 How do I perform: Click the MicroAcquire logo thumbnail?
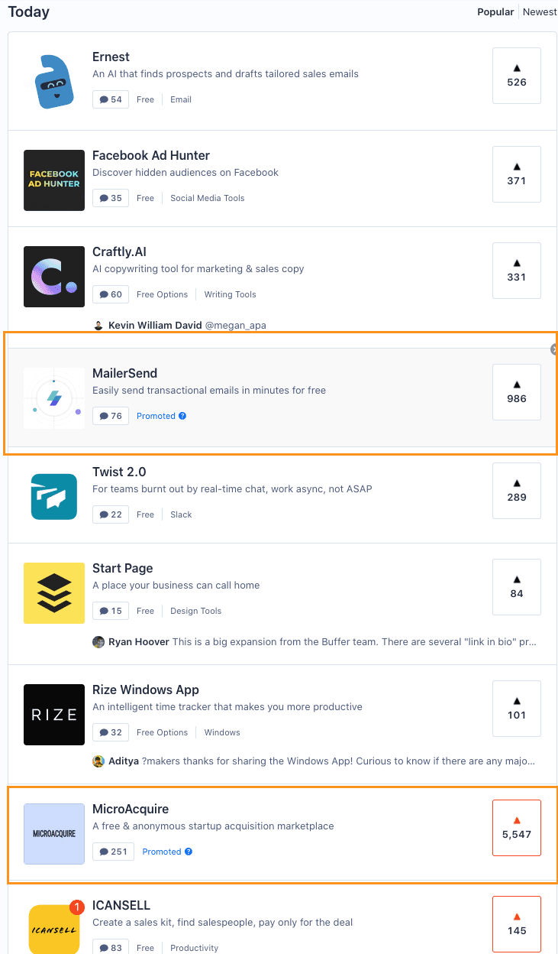point(54,834)
